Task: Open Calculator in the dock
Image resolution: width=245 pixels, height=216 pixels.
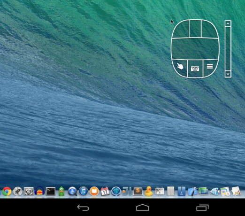Action: 170,191
